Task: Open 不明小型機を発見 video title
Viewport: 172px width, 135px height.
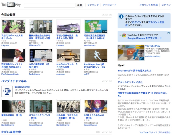Action: pyautogui.click(x=67, y=37)
